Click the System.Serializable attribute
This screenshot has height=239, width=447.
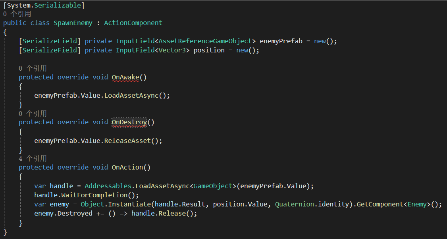click(x=44, y=6)
